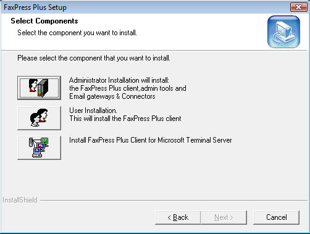
Task: Click the 'Email gateways & Connectors' text line
Action: click(x=112, y=96)
